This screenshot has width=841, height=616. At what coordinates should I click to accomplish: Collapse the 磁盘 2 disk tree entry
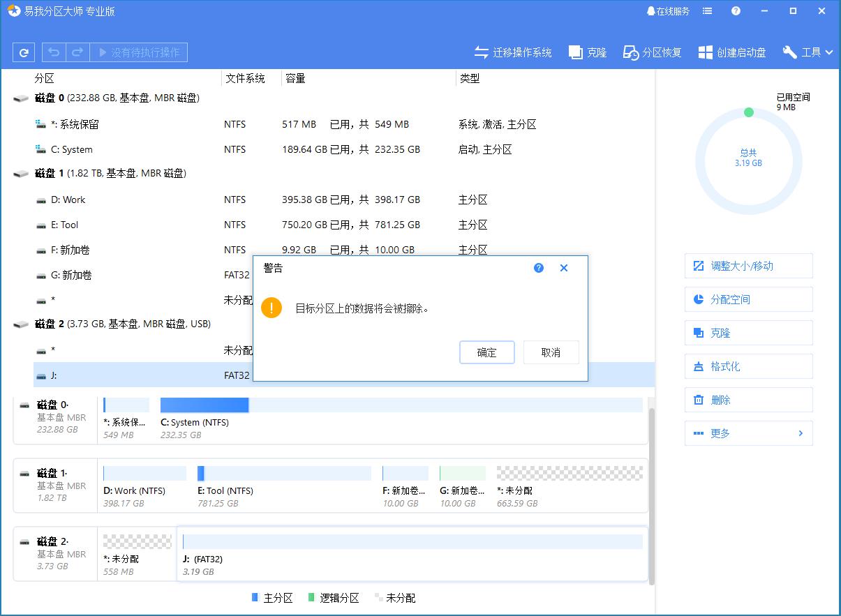21,324
